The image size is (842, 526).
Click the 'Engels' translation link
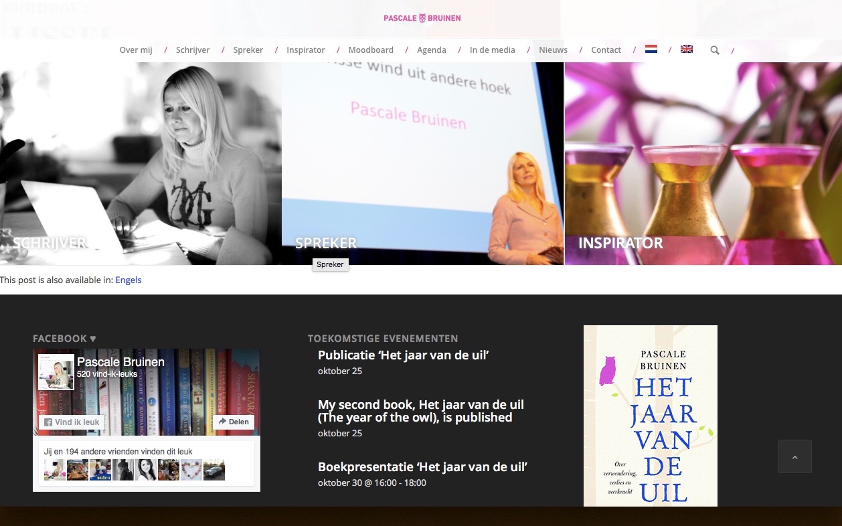coord(128,280)
